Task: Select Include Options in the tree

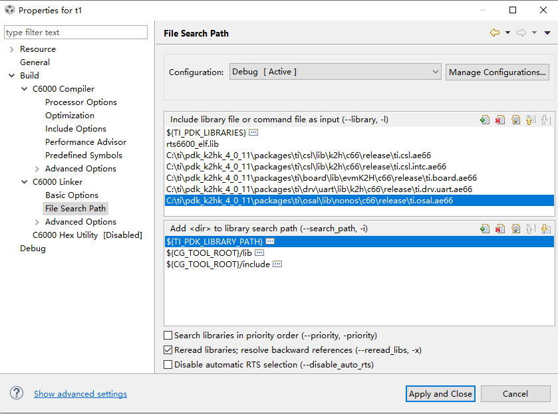Action: click(x=76, y=129)
